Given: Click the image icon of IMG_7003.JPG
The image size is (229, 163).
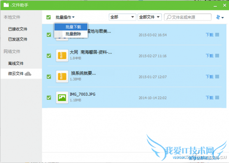Looking at the screenshot, I should point(62,97).
